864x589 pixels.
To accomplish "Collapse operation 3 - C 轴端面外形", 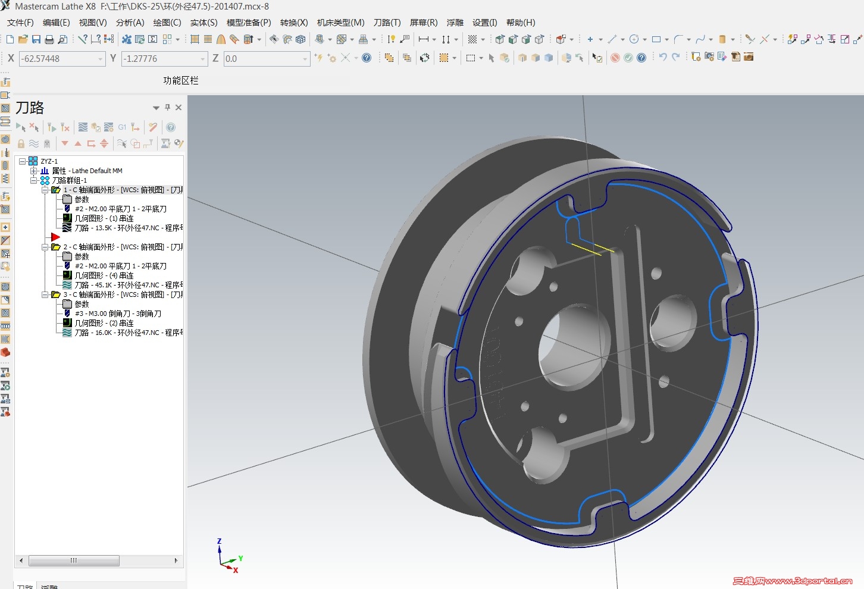I will [x=45, y=294].
